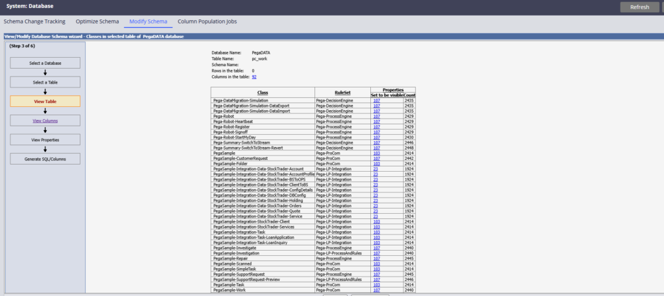Go to Column Population Jobs tab
The height and width of the screenshot is (296, 664).
[207, 21]
